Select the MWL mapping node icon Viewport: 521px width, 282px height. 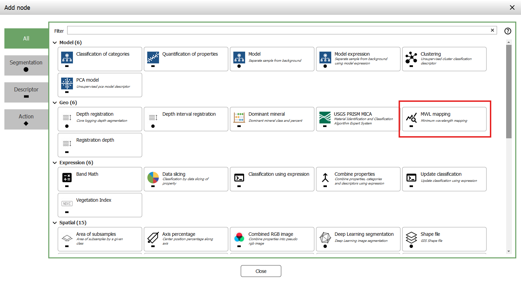point(411,118)
